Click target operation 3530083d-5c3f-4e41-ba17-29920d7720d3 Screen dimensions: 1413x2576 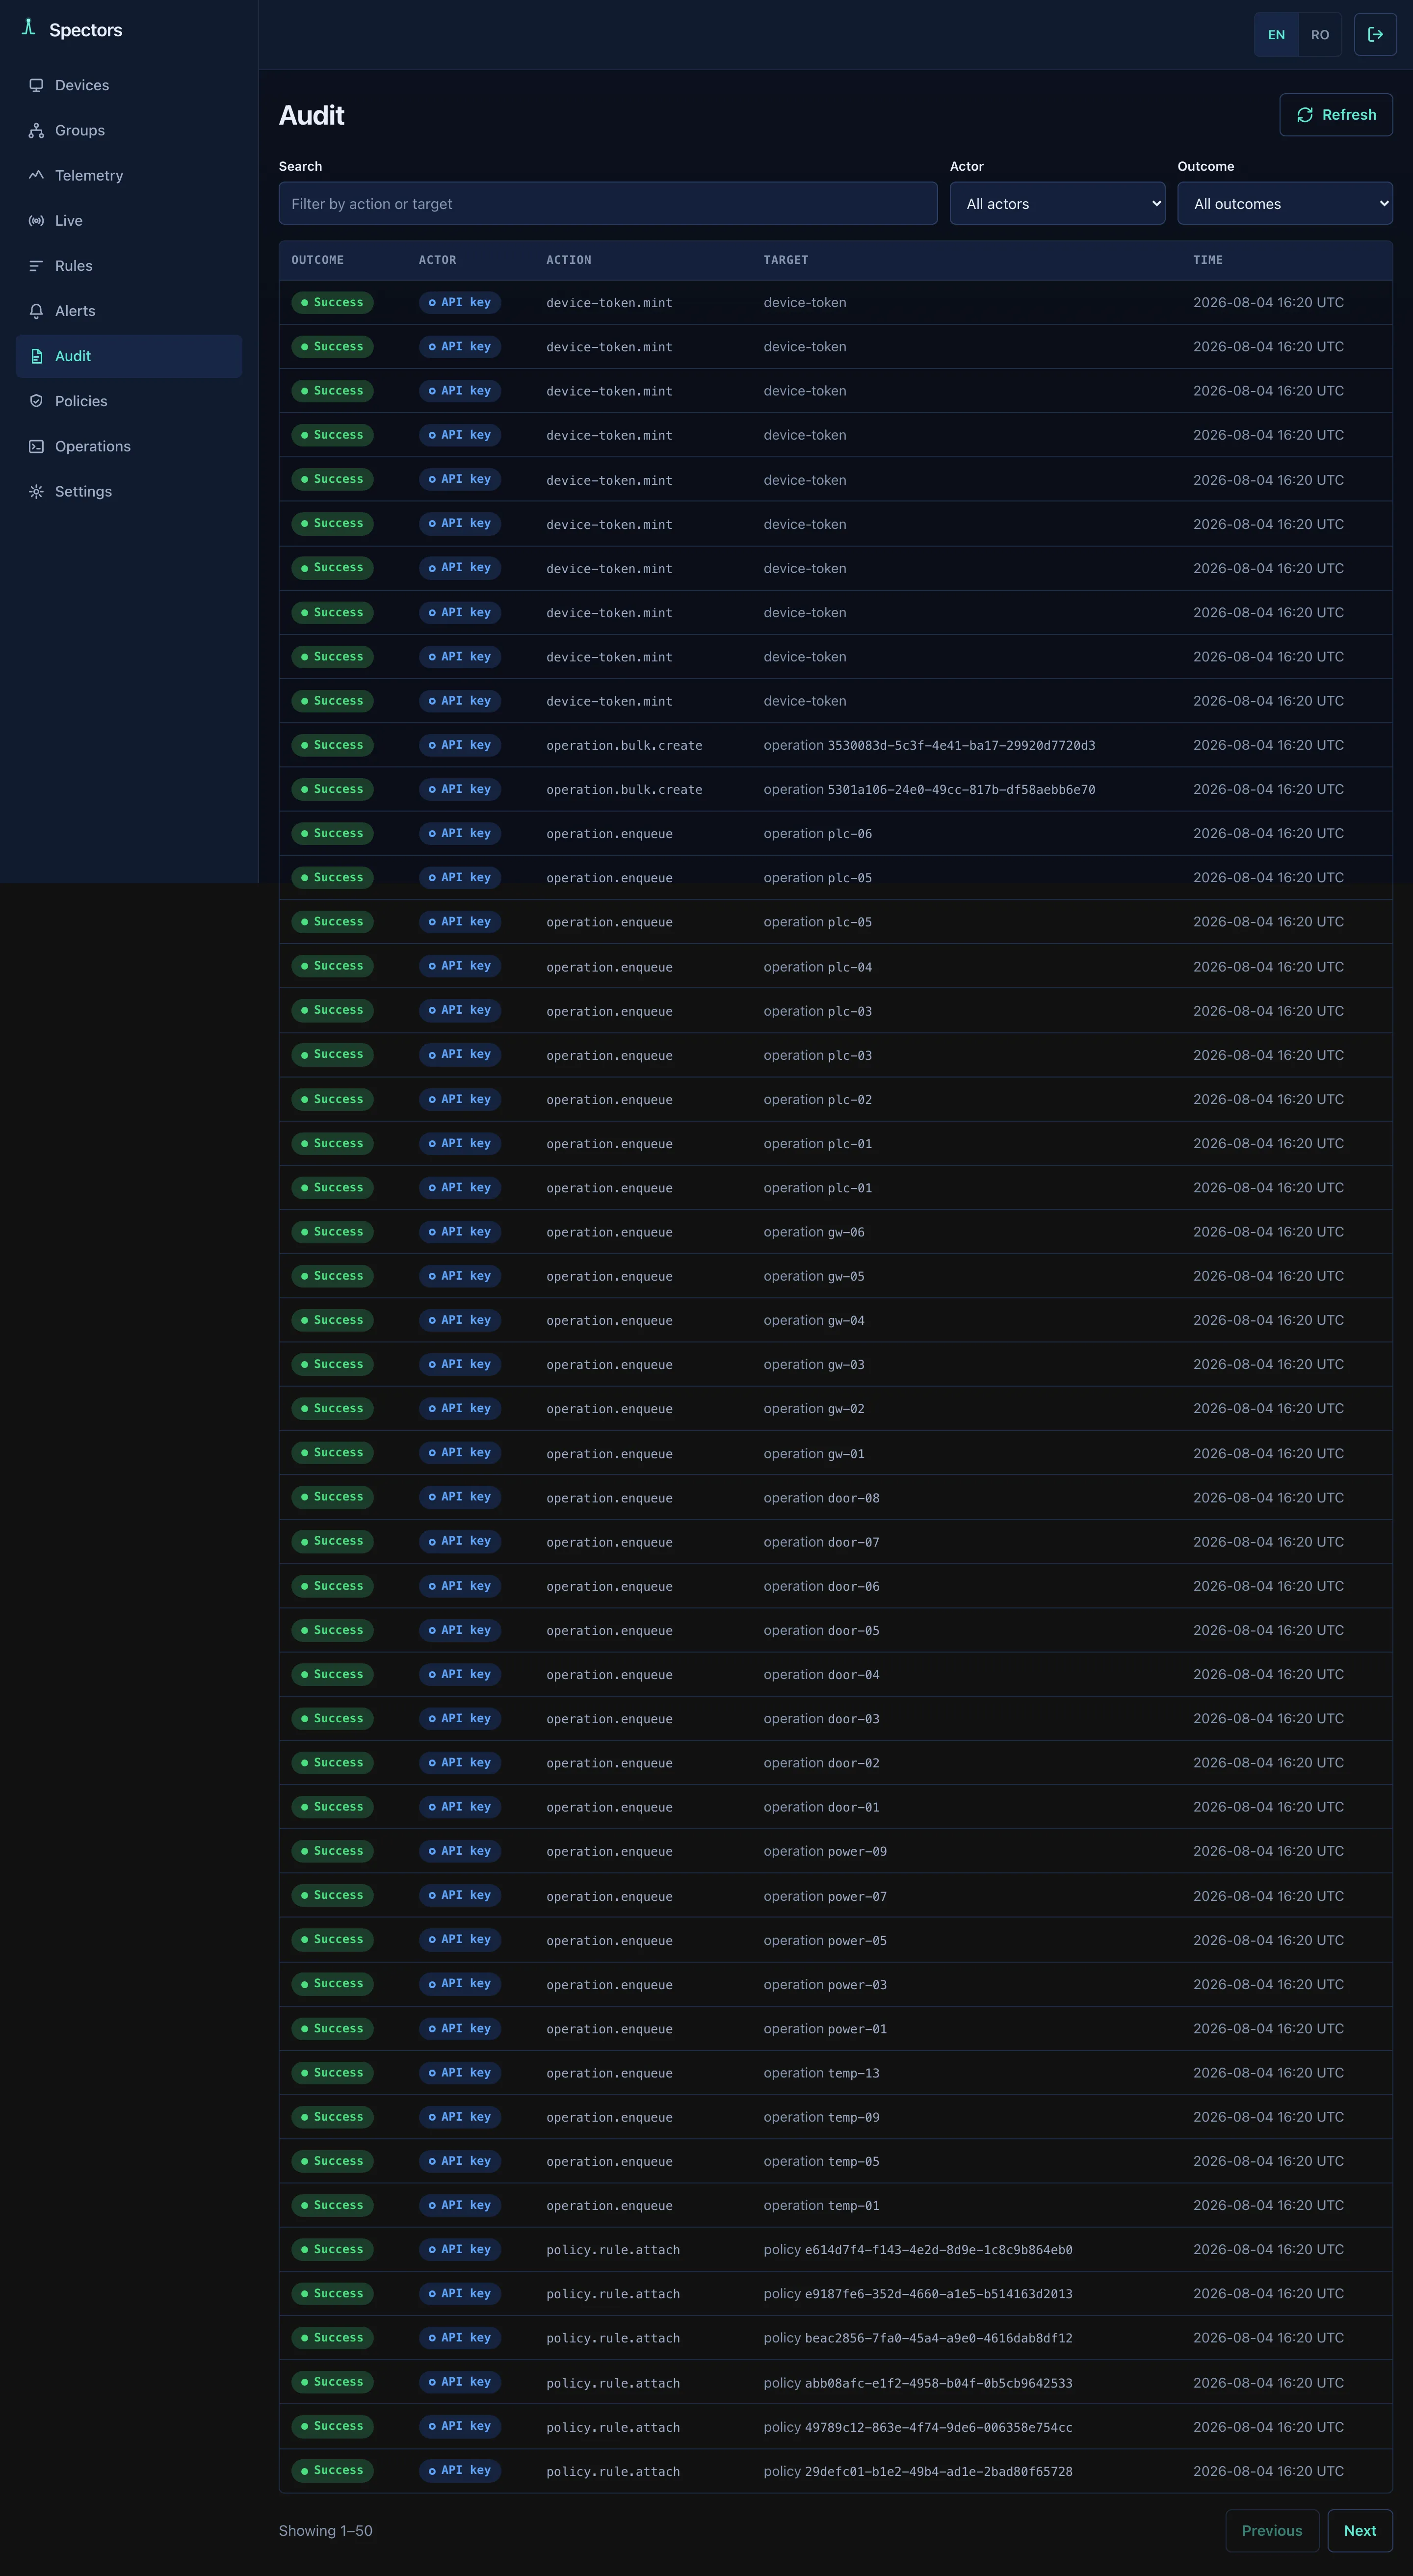929,745
